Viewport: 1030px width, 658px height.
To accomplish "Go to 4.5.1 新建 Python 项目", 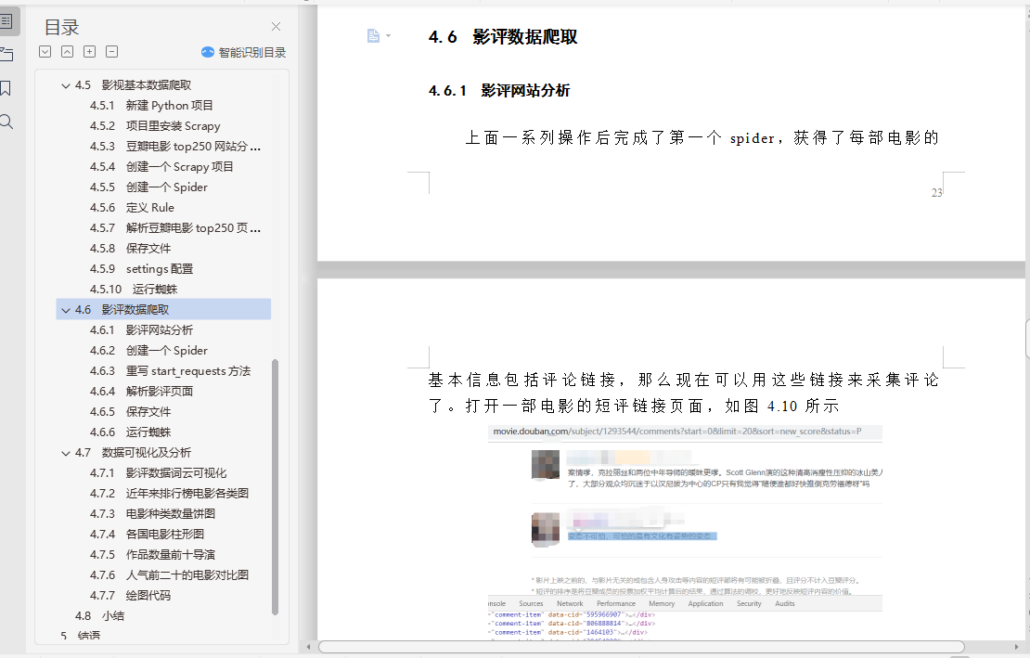I will click(x=151, y=105).
